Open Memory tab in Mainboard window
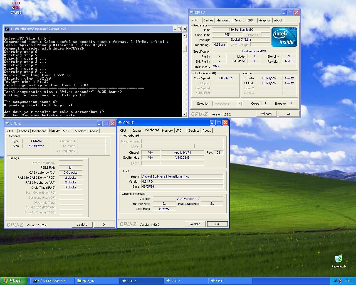This screenshot has width=356, height=285. (x=167, y=131)
